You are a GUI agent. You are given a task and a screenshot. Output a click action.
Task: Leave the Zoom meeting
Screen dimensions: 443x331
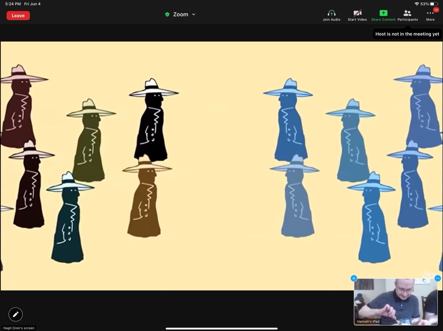tap(18, 16)
